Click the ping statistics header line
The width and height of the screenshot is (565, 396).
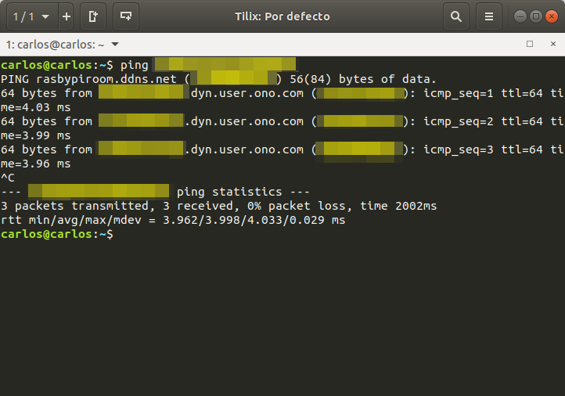(x=243, y=192)
